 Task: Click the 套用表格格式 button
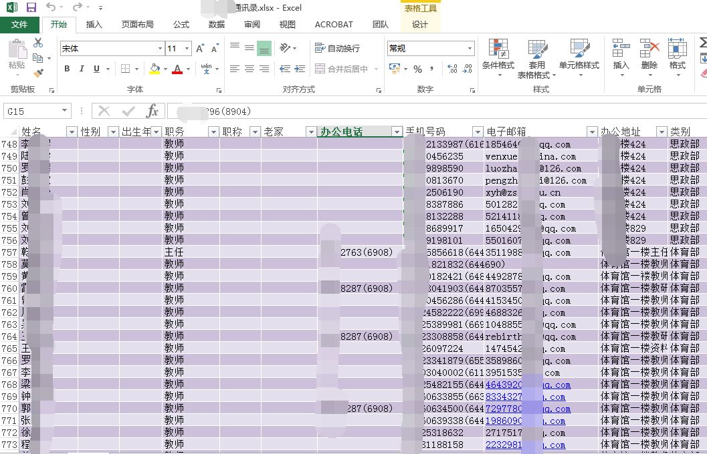tap(538, 57)
